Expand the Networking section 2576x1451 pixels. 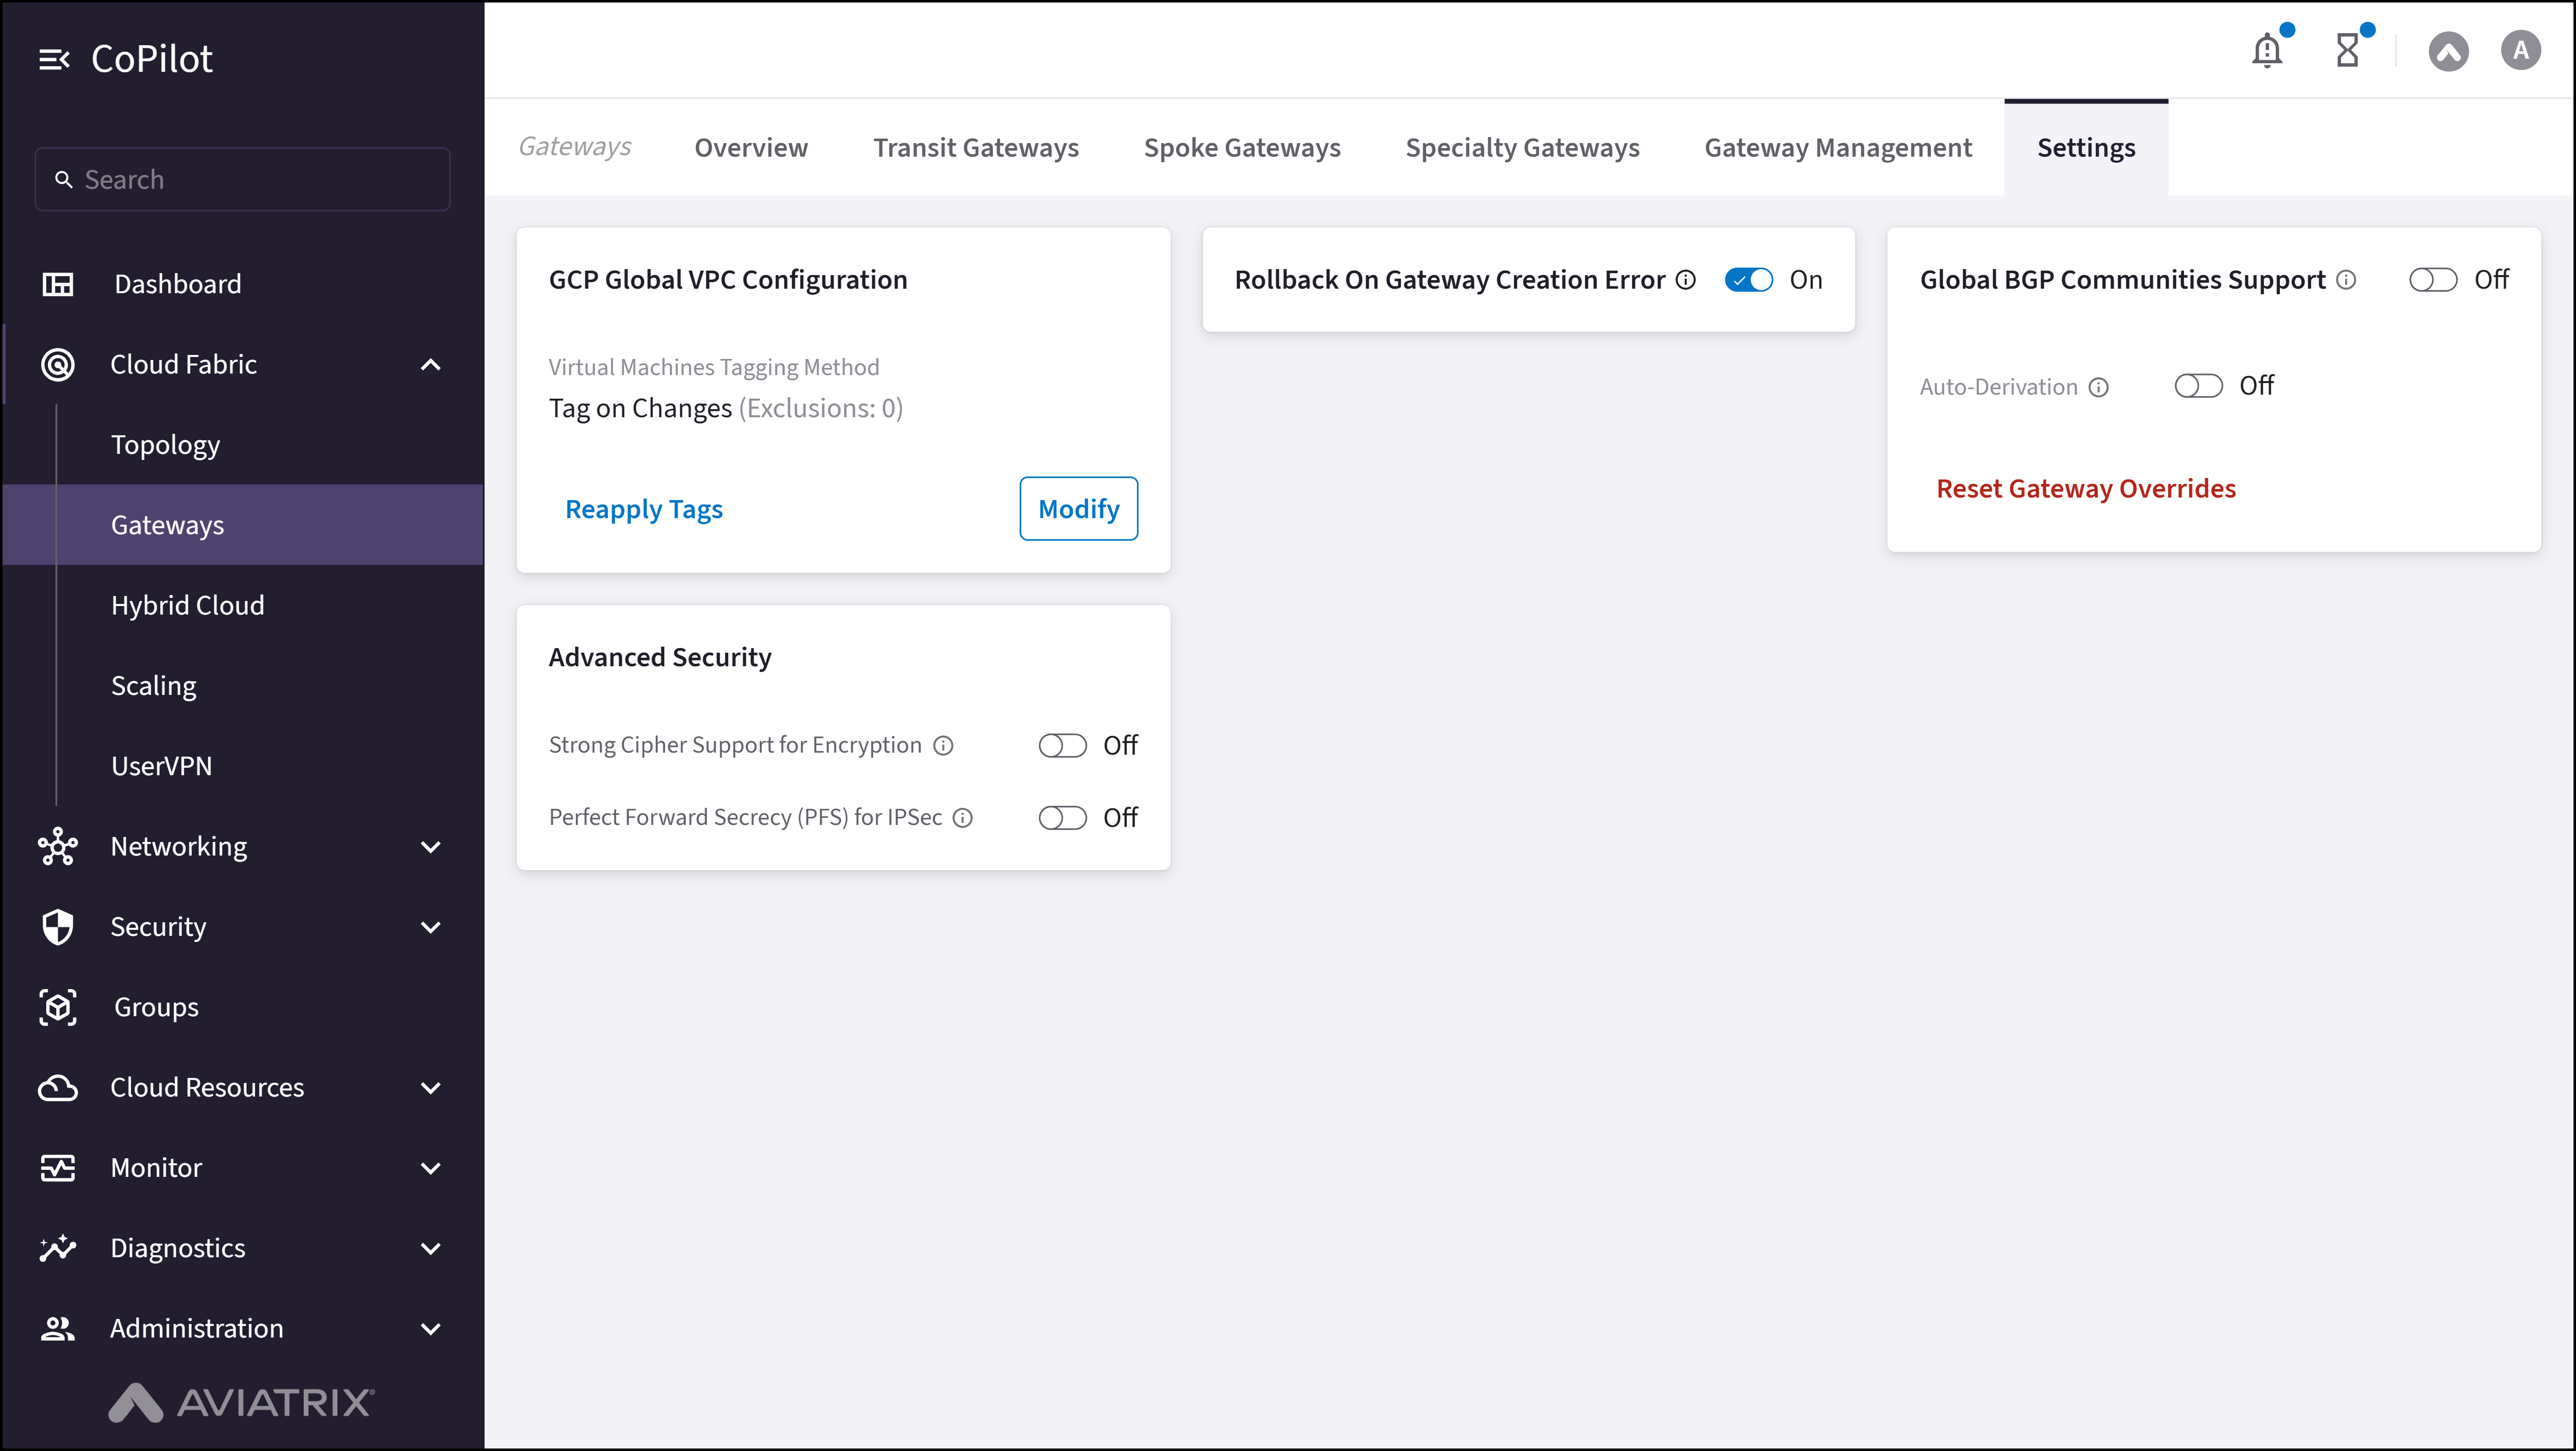[x=430, y=846]
